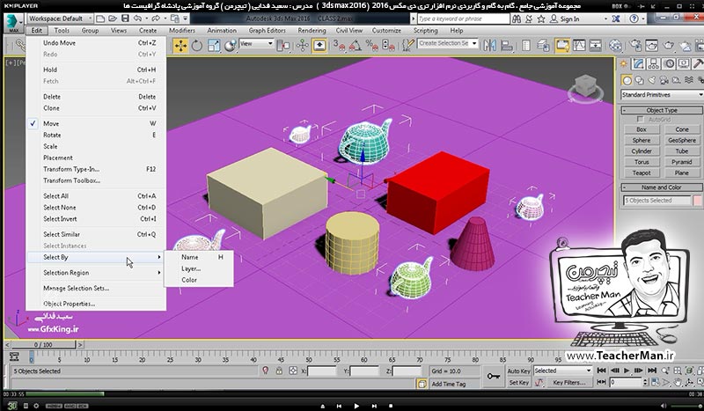This screenshot has height=411, width=704.
Task: Open the Selected key filter dropdown
Action: (x=562, y=371)
